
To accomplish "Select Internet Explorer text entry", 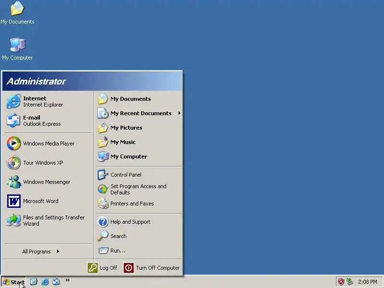I will [43, 105].
